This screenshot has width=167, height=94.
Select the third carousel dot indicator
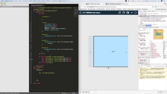tap(110, 68)
